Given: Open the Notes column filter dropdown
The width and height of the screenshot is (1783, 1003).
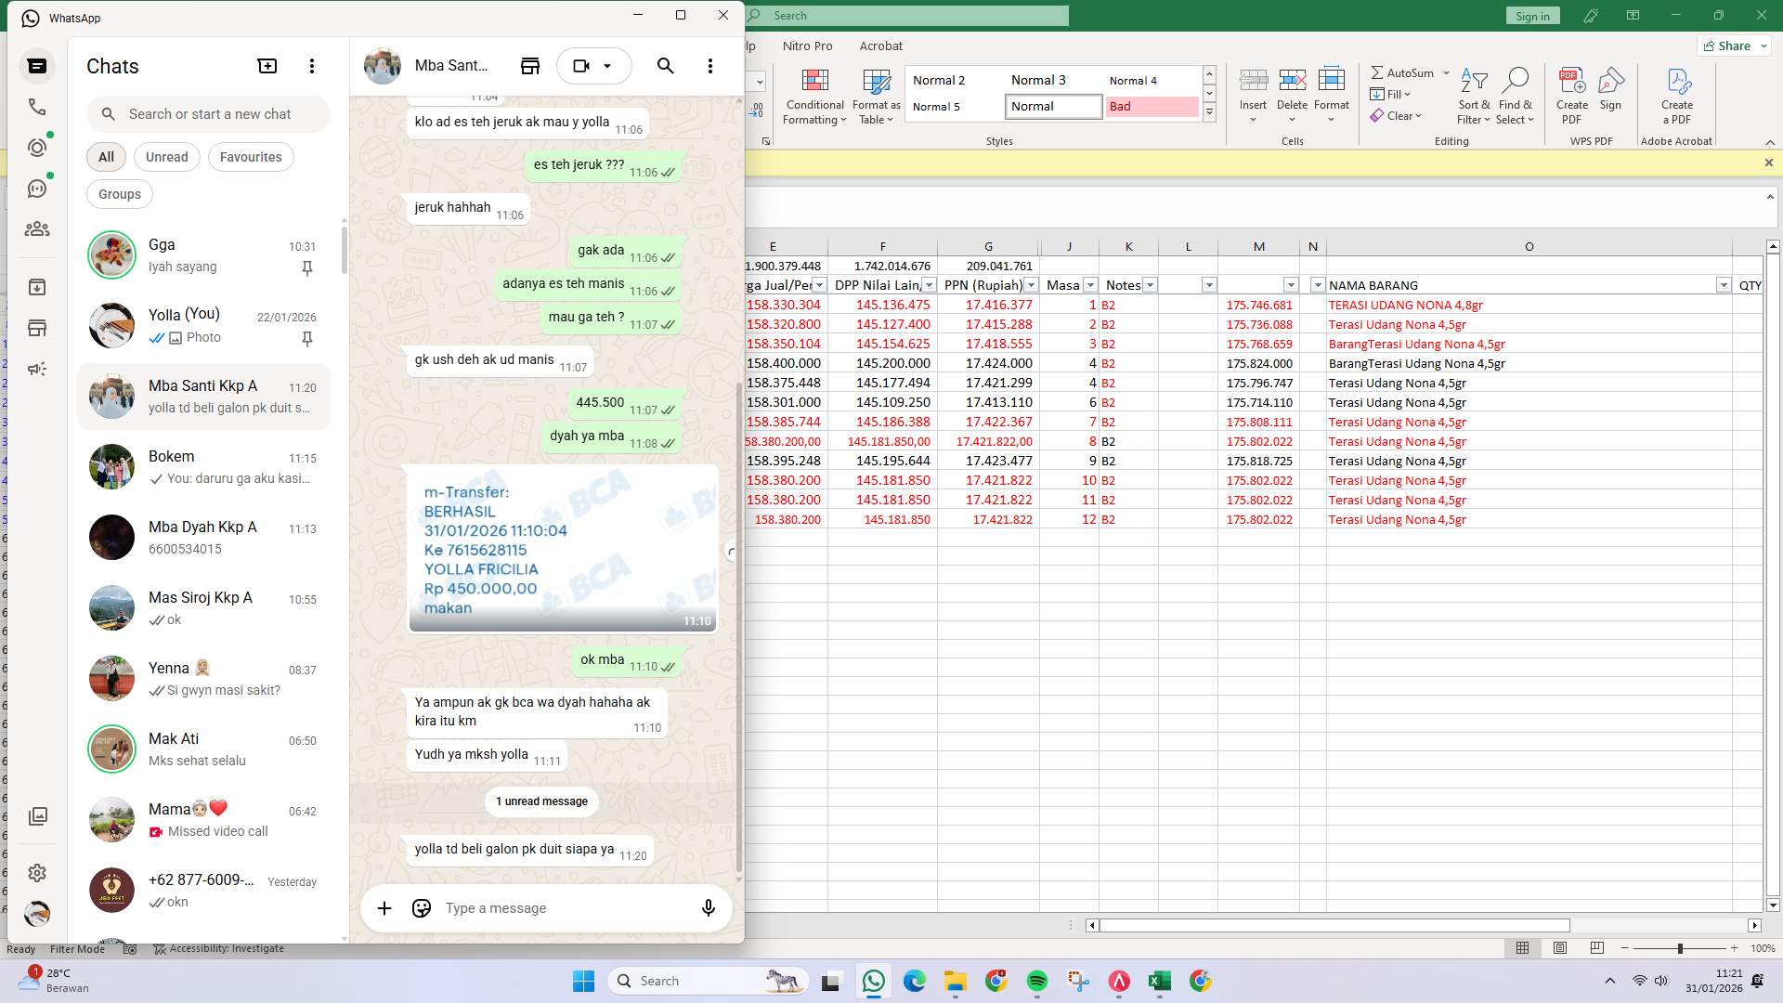Looking at the screenshot, I should [1151, 285].
